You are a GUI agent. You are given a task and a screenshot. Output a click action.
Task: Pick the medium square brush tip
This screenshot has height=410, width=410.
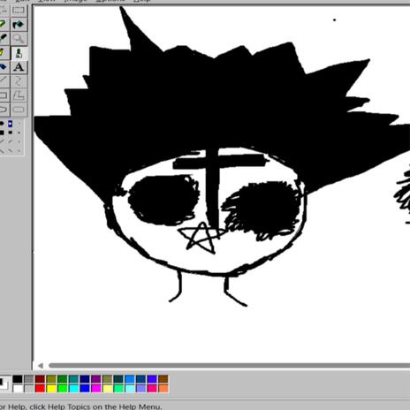click(11, 133)
